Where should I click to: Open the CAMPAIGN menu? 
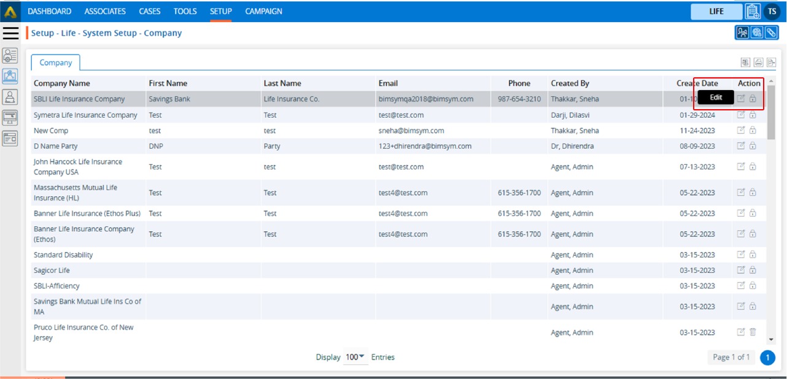[x=263, y=11]
